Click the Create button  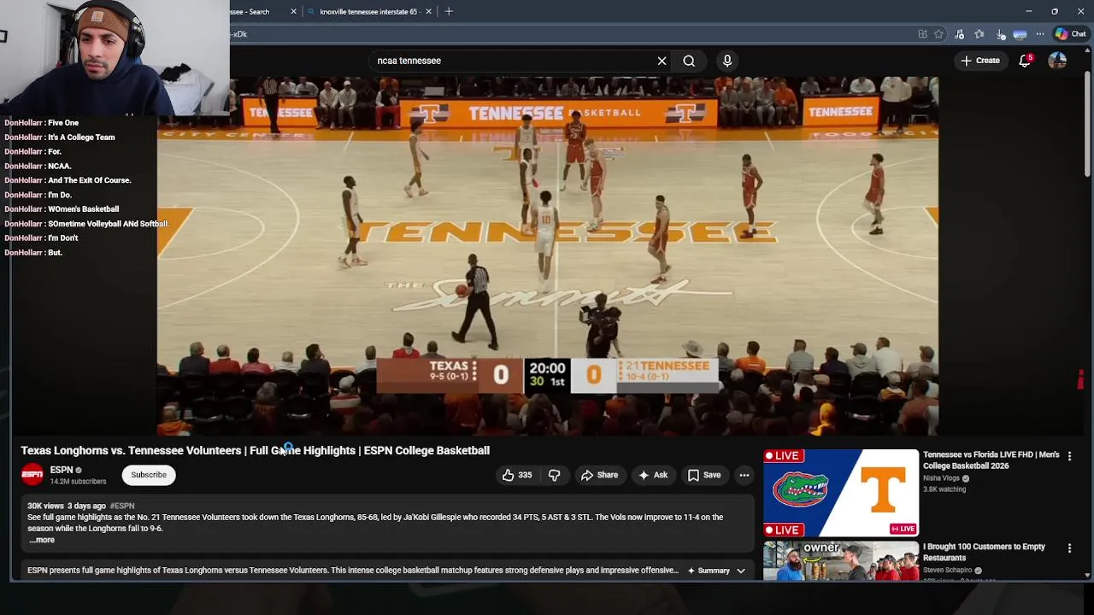(980, 61)
